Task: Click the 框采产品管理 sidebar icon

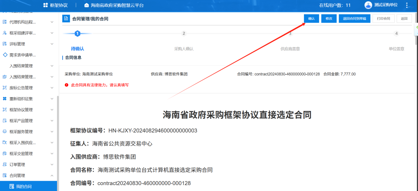Action: click(x=5, y=121)
